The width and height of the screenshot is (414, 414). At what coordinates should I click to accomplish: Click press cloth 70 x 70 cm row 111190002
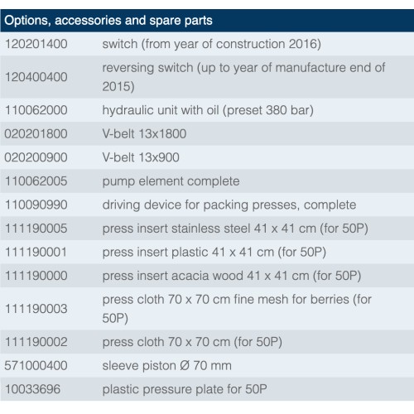pos(207,342)
